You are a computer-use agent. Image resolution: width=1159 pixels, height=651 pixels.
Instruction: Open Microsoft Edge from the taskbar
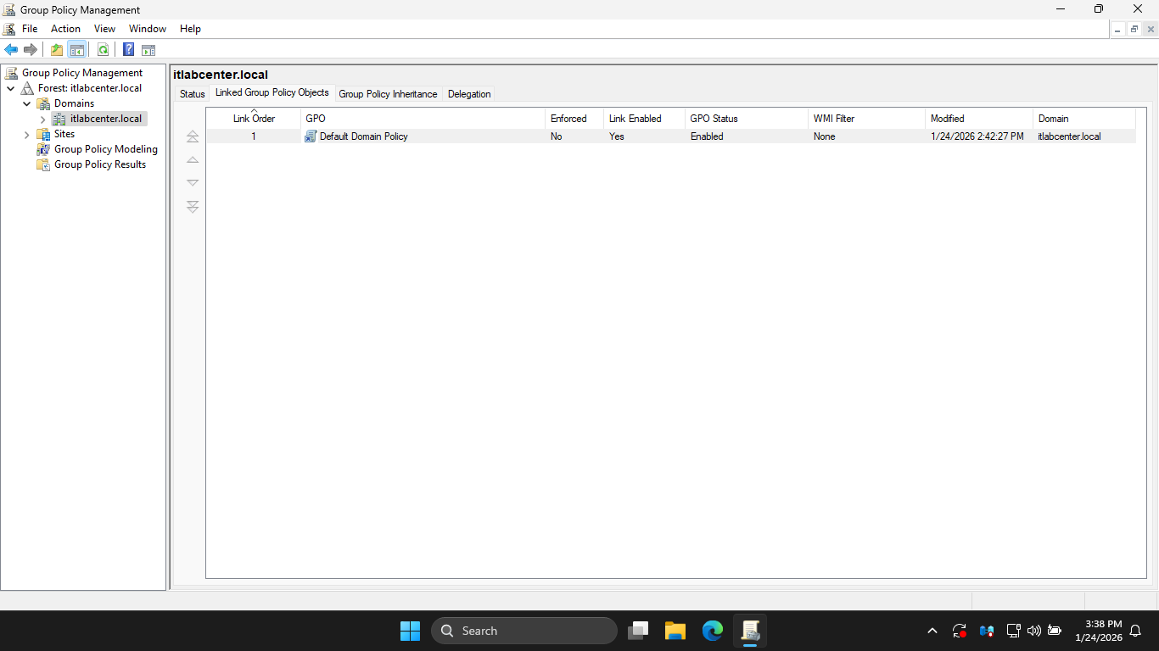tap(713, 631)
